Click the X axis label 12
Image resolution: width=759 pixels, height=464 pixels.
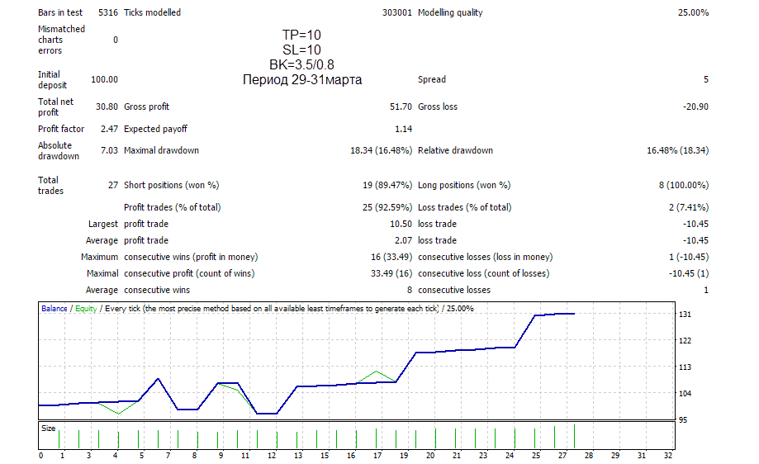tap(272, 455)
